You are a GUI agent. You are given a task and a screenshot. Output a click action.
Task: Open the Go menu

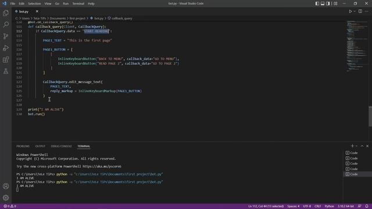tap(57, 3)
